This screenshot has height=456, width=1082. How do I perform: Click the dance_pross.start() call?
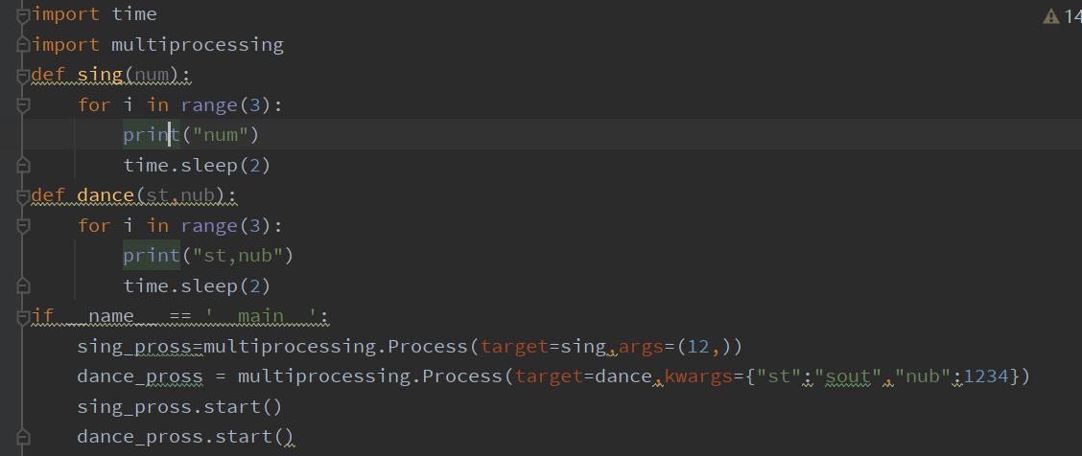(185, 438)
